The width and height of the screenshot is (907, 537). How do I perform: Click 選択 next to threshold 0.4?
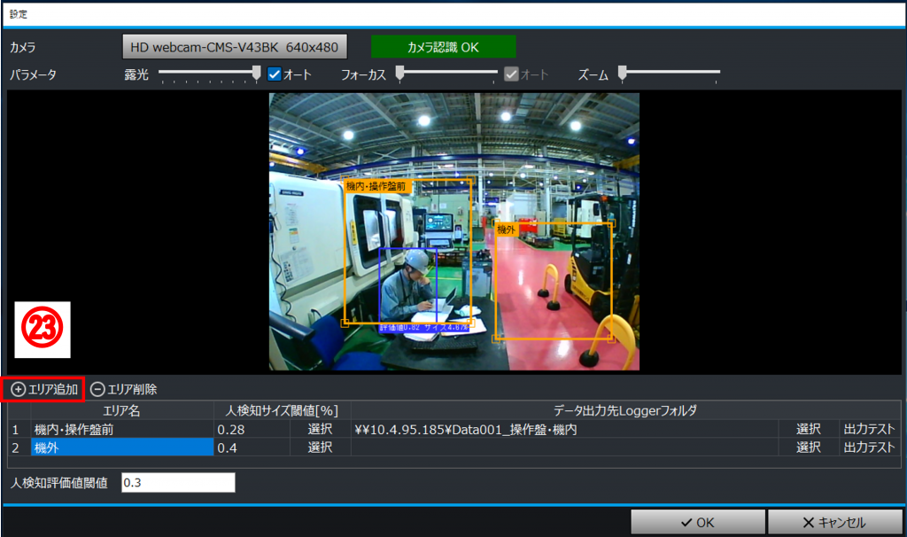click(x=320, y=447)
